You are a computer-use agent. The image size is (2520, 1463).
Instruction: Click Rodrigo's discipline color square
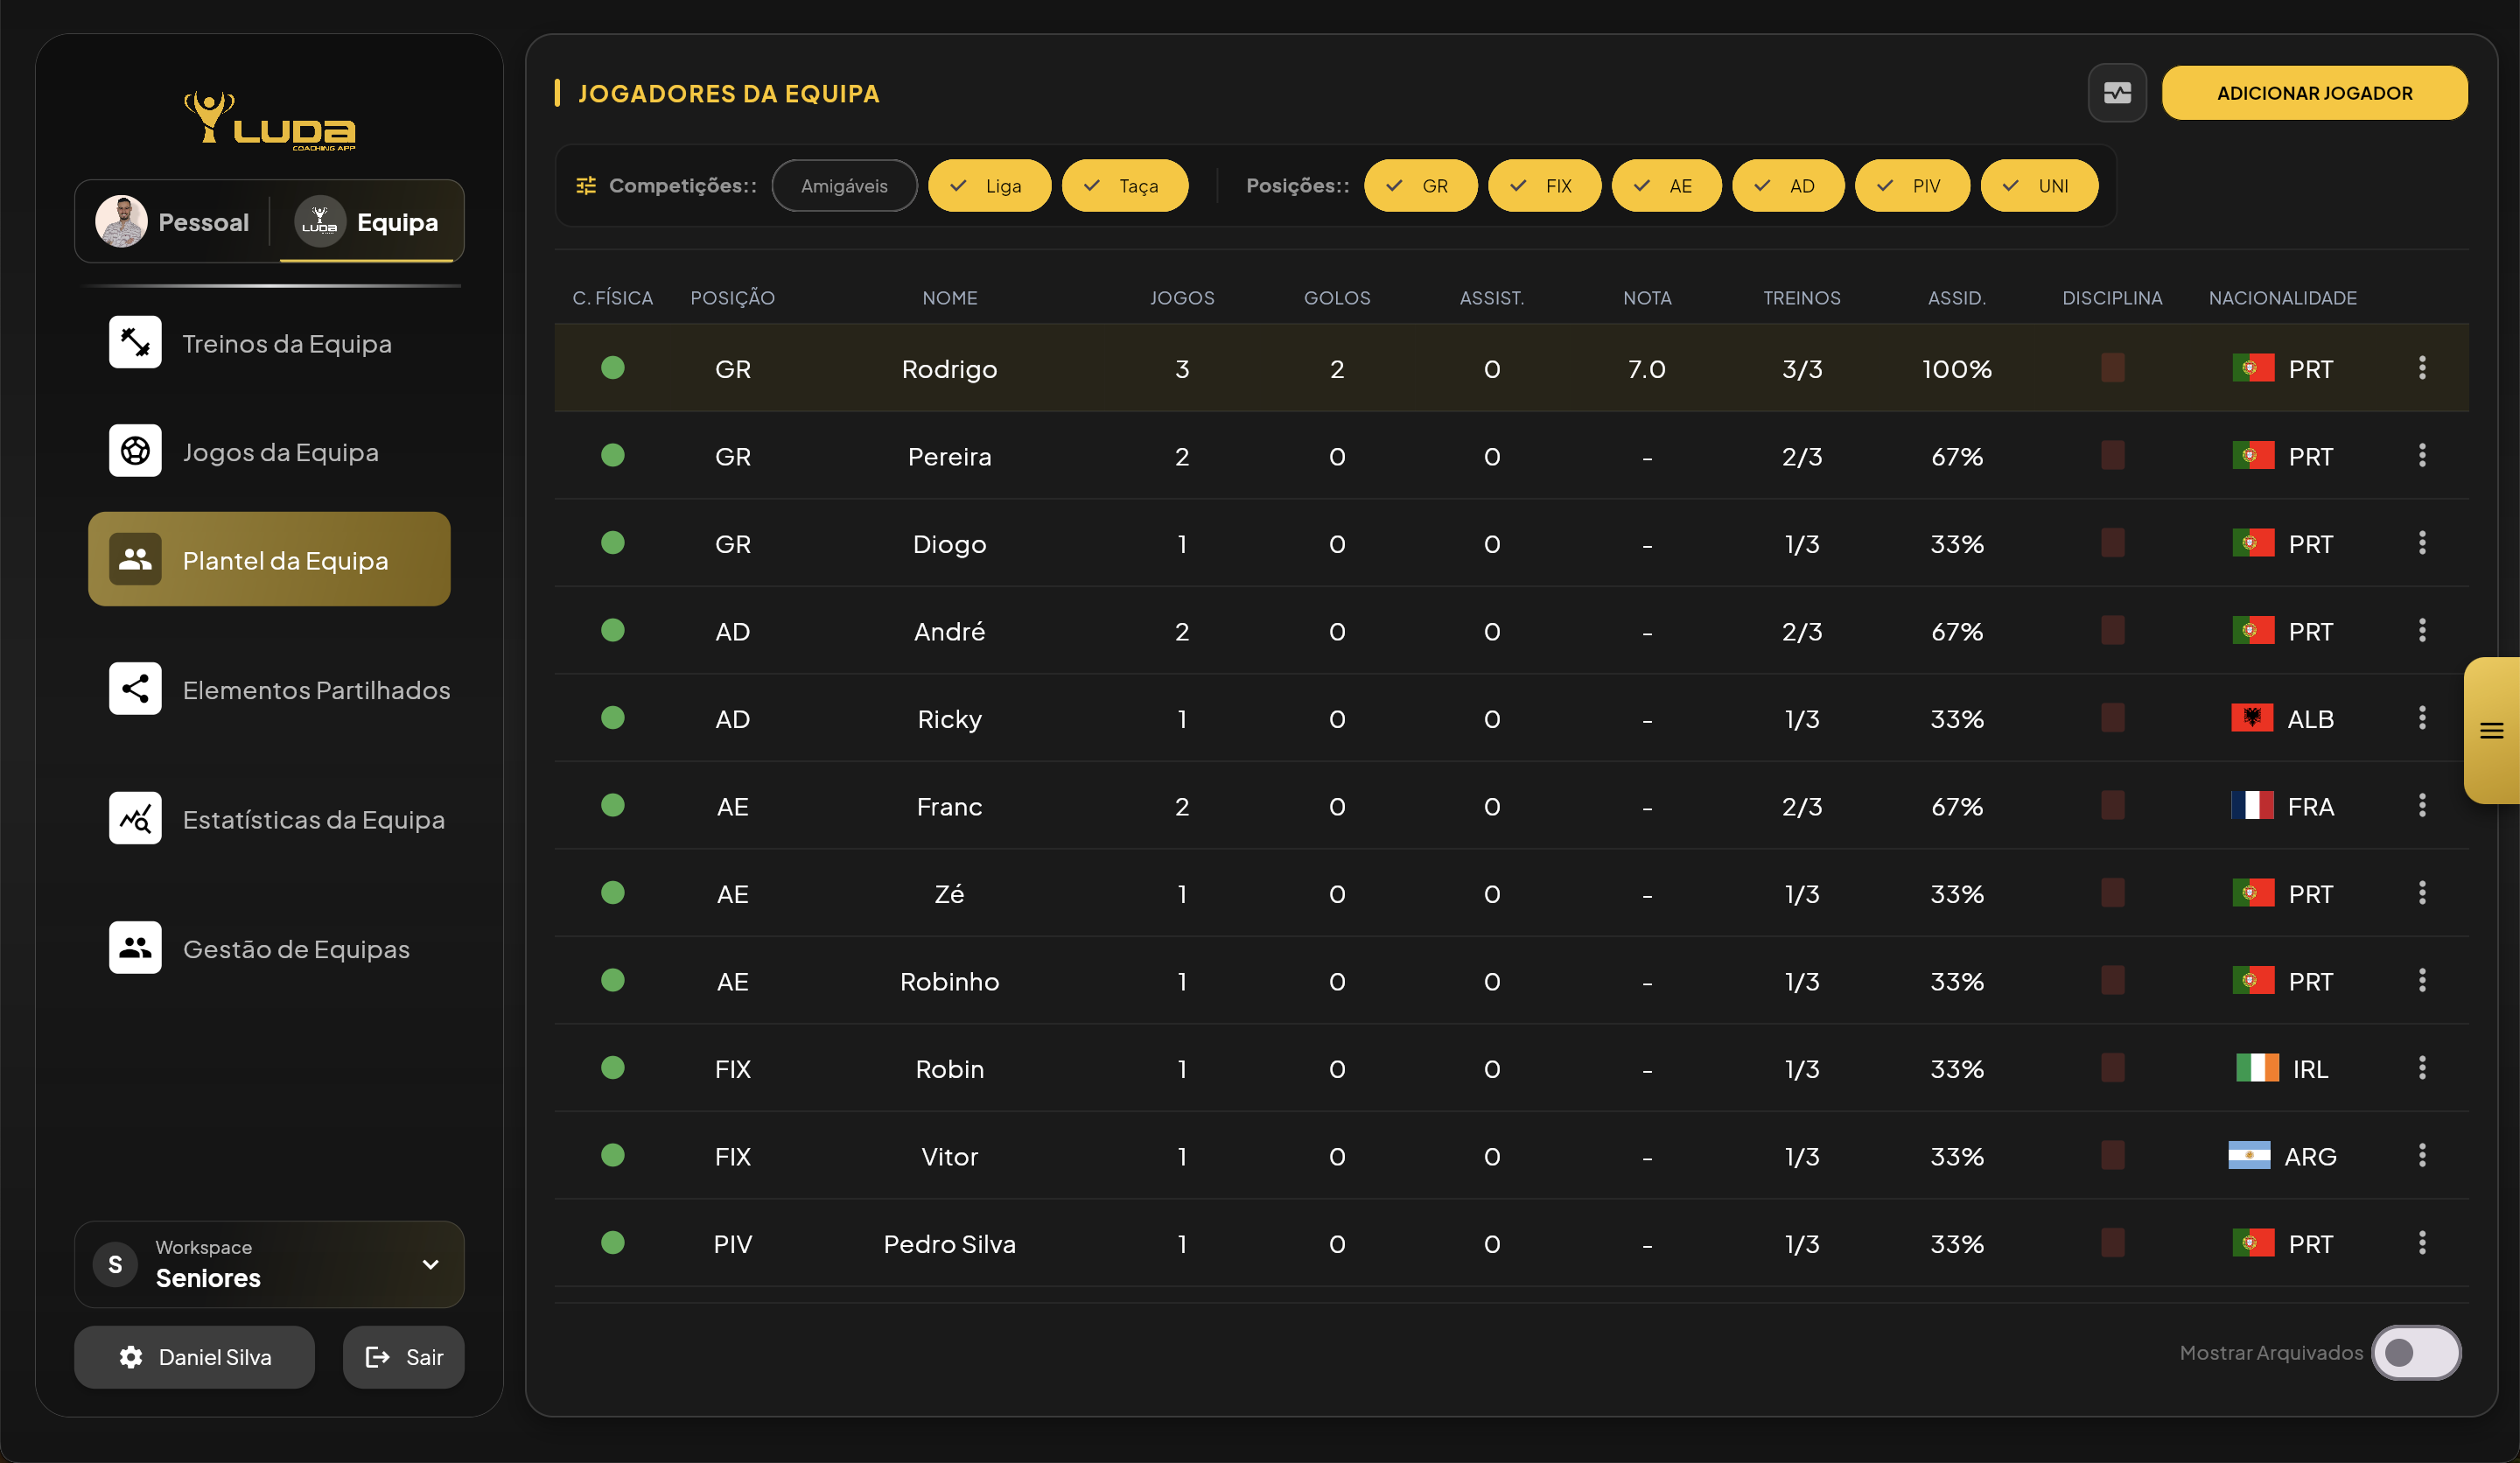click(x=2112, y=368)
